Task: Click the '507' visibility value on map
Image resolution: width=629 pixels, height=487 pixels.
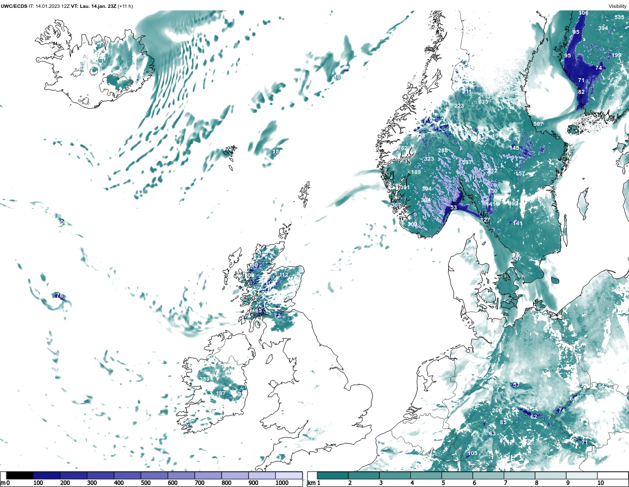Action: point(538,124)
